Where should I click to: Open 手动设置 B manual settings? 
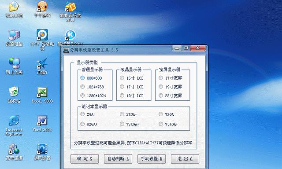(152, 159)
